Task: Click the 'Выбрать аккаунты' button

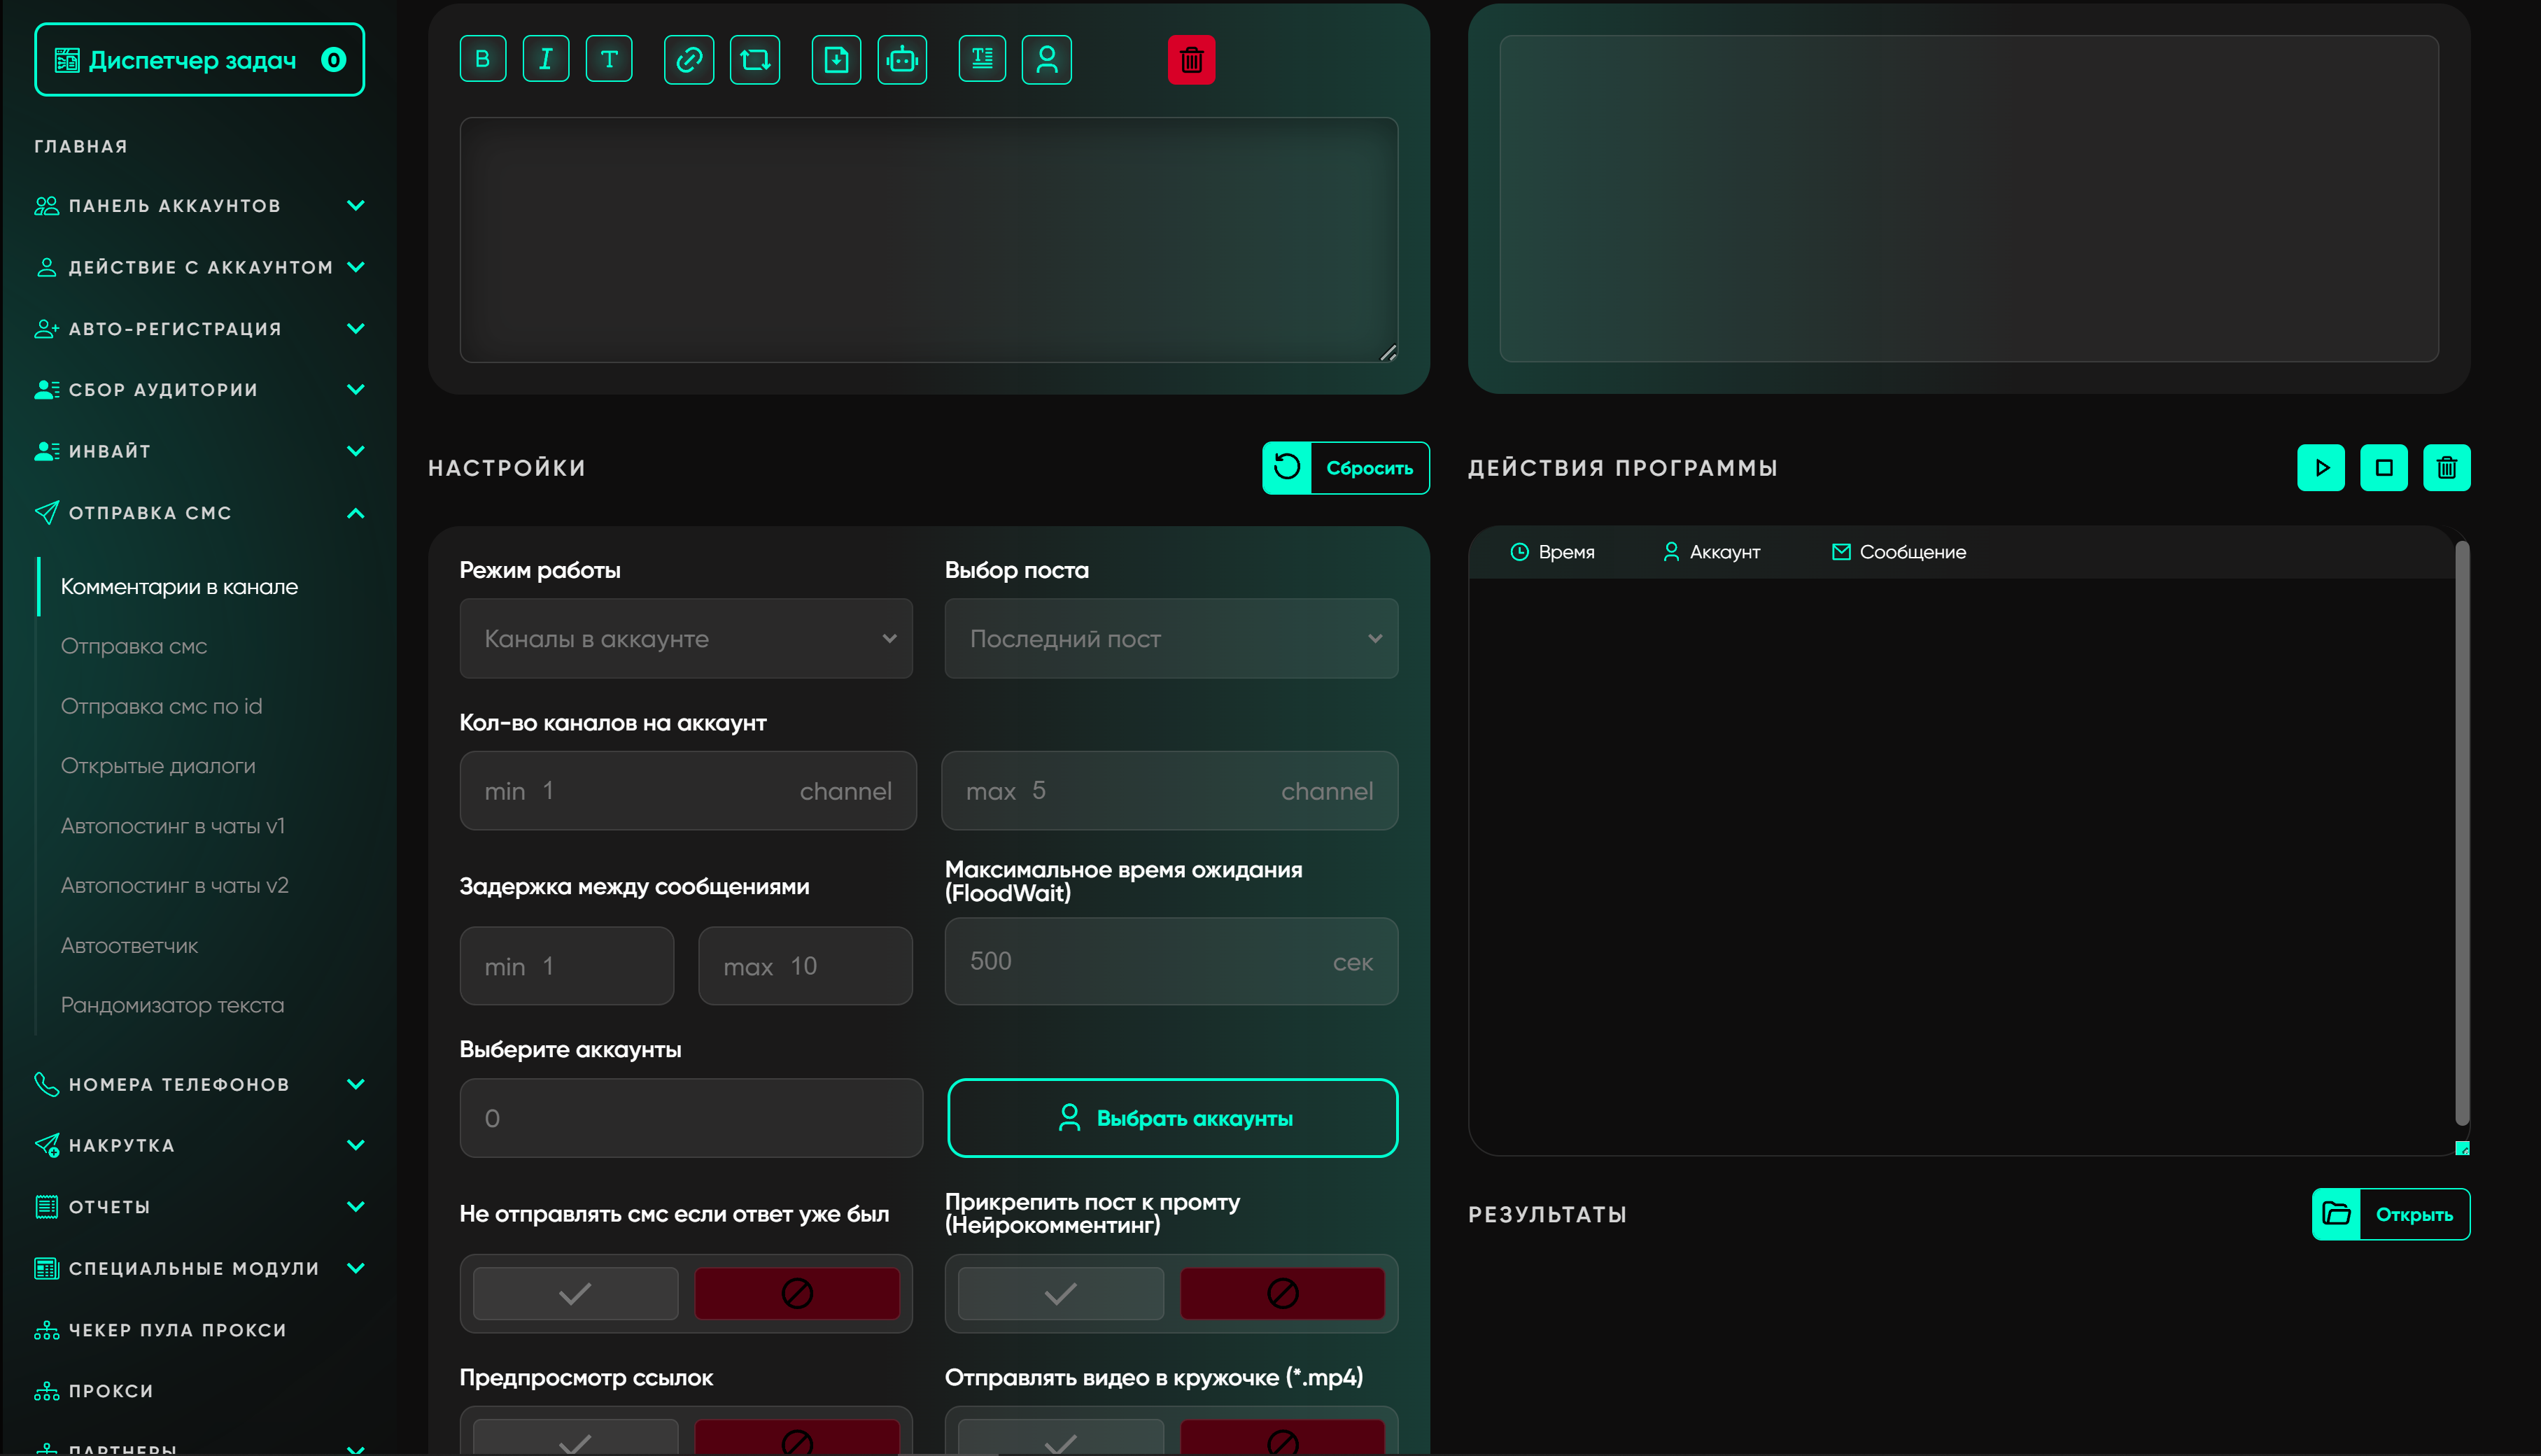Action: [1172, 1117]
